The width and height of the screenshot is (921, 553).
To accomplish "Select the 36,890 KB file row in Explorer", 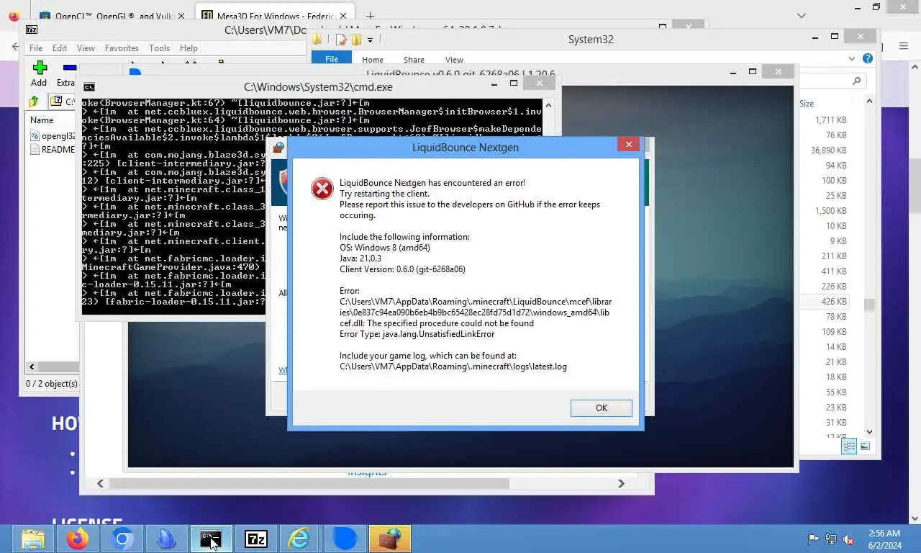I will [x=824, y=150].
